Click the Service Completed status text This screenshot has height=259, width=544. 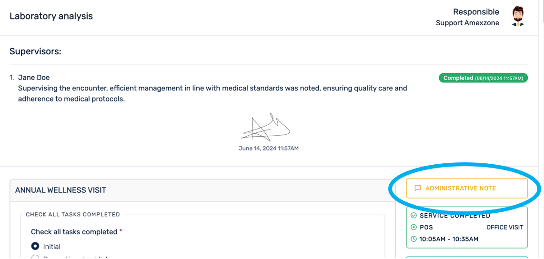pyautogui.click(x=455, y=216)
